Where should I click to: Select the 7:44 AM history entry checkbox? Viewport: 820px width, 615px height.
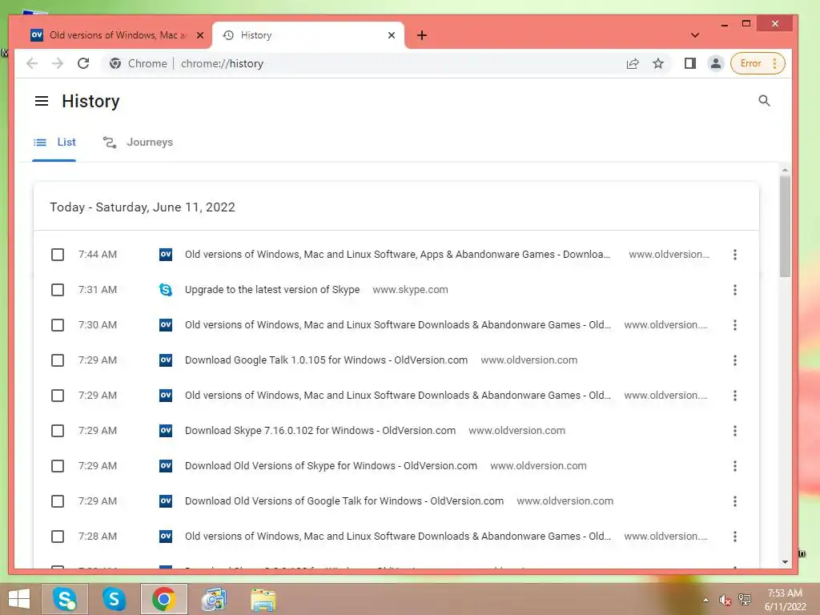[x=58, y=255]
